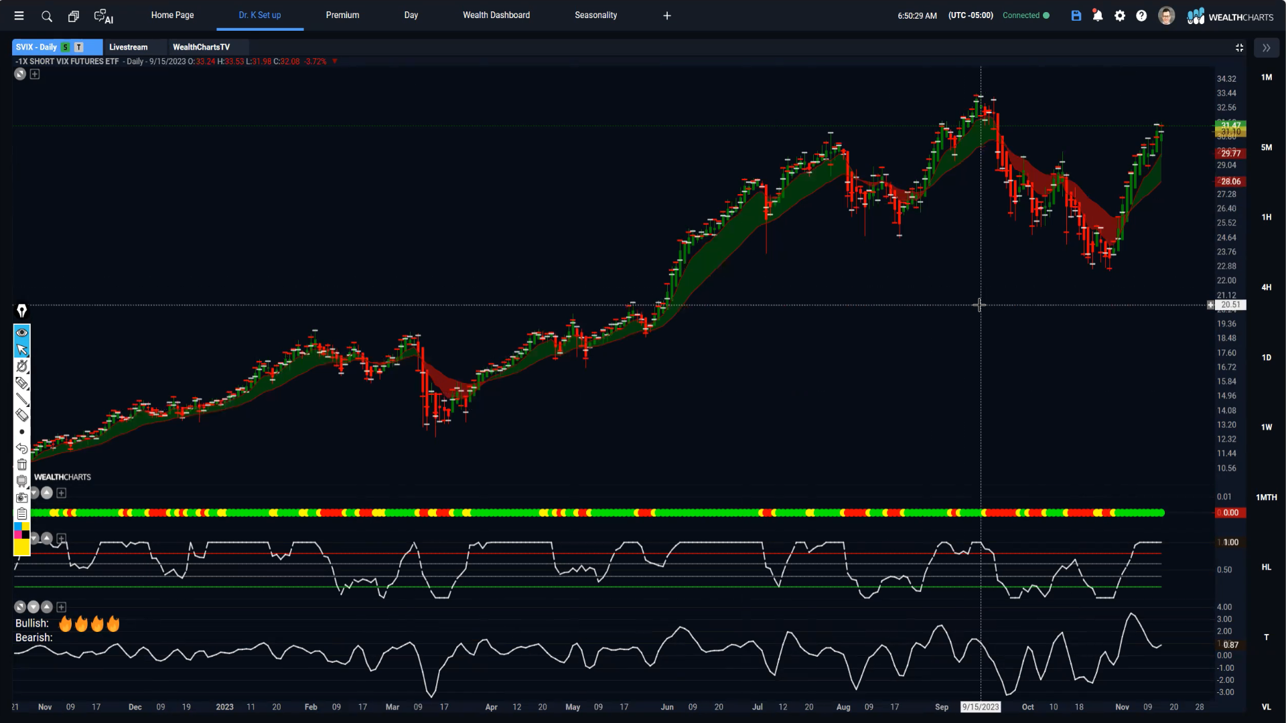Viewport: 1286px width, 723px height.
Task: Move the dot-indicator pane up
Action: click(47, 493)
